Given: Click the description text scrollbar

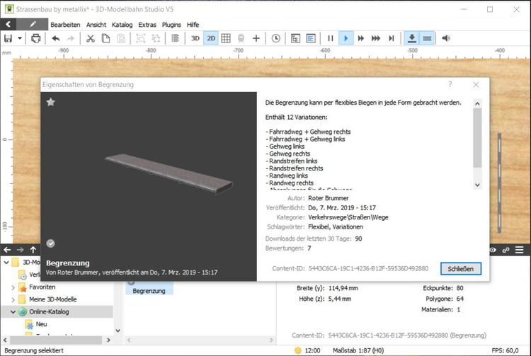Looking at the screenshot, I should tap(477, 138).
